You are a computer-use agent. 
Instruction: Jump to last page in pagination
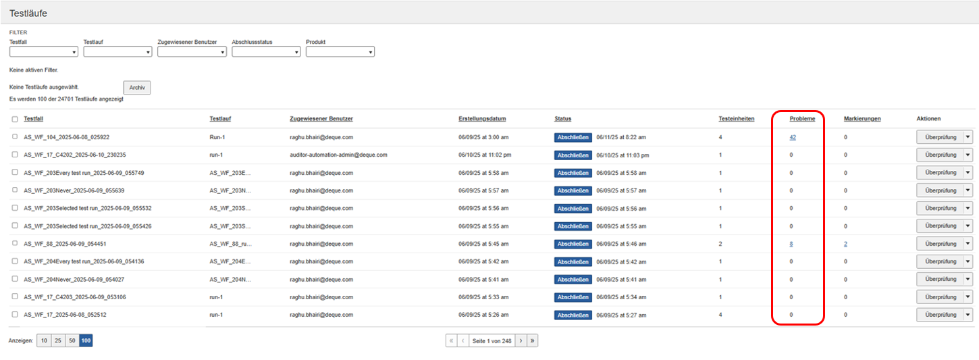(x=533, y=341)
